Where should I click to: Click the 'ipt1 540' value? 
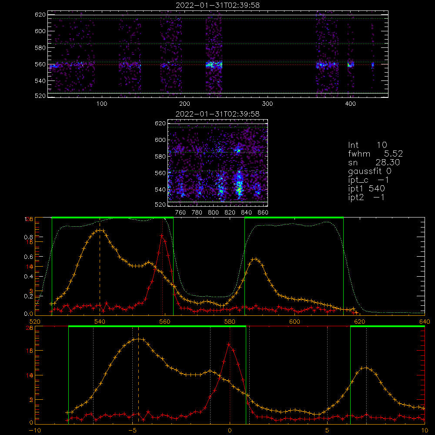coord(366,189)
